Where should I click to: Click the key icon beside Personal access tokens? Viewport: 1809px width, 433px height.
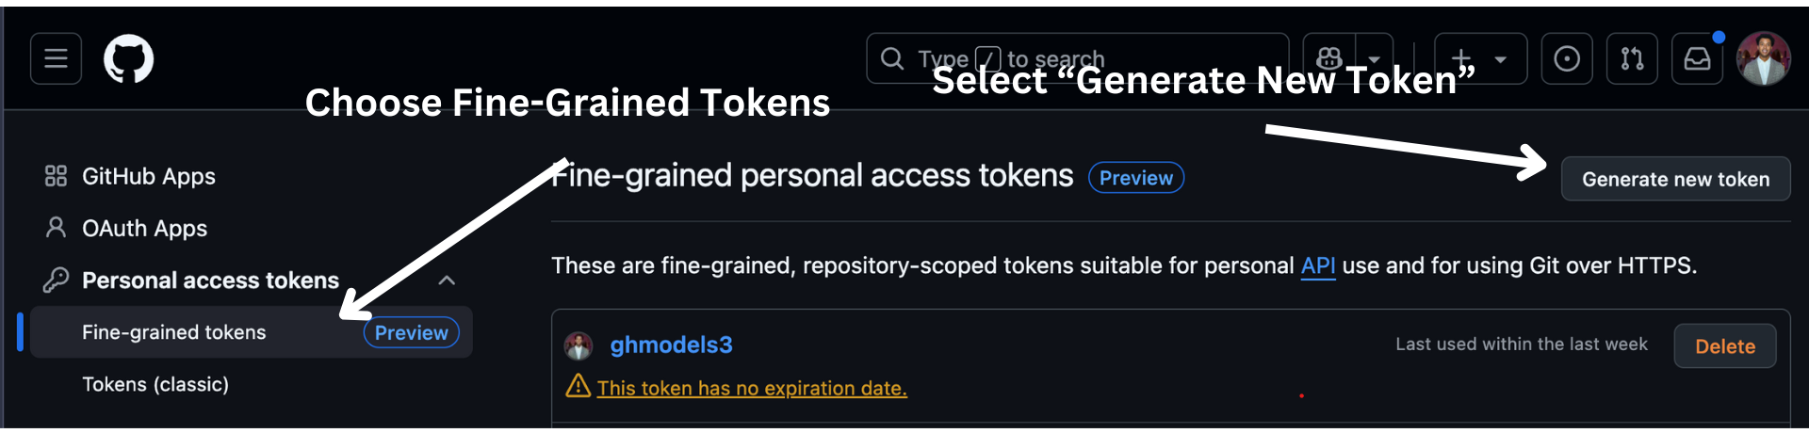point(56,280)
